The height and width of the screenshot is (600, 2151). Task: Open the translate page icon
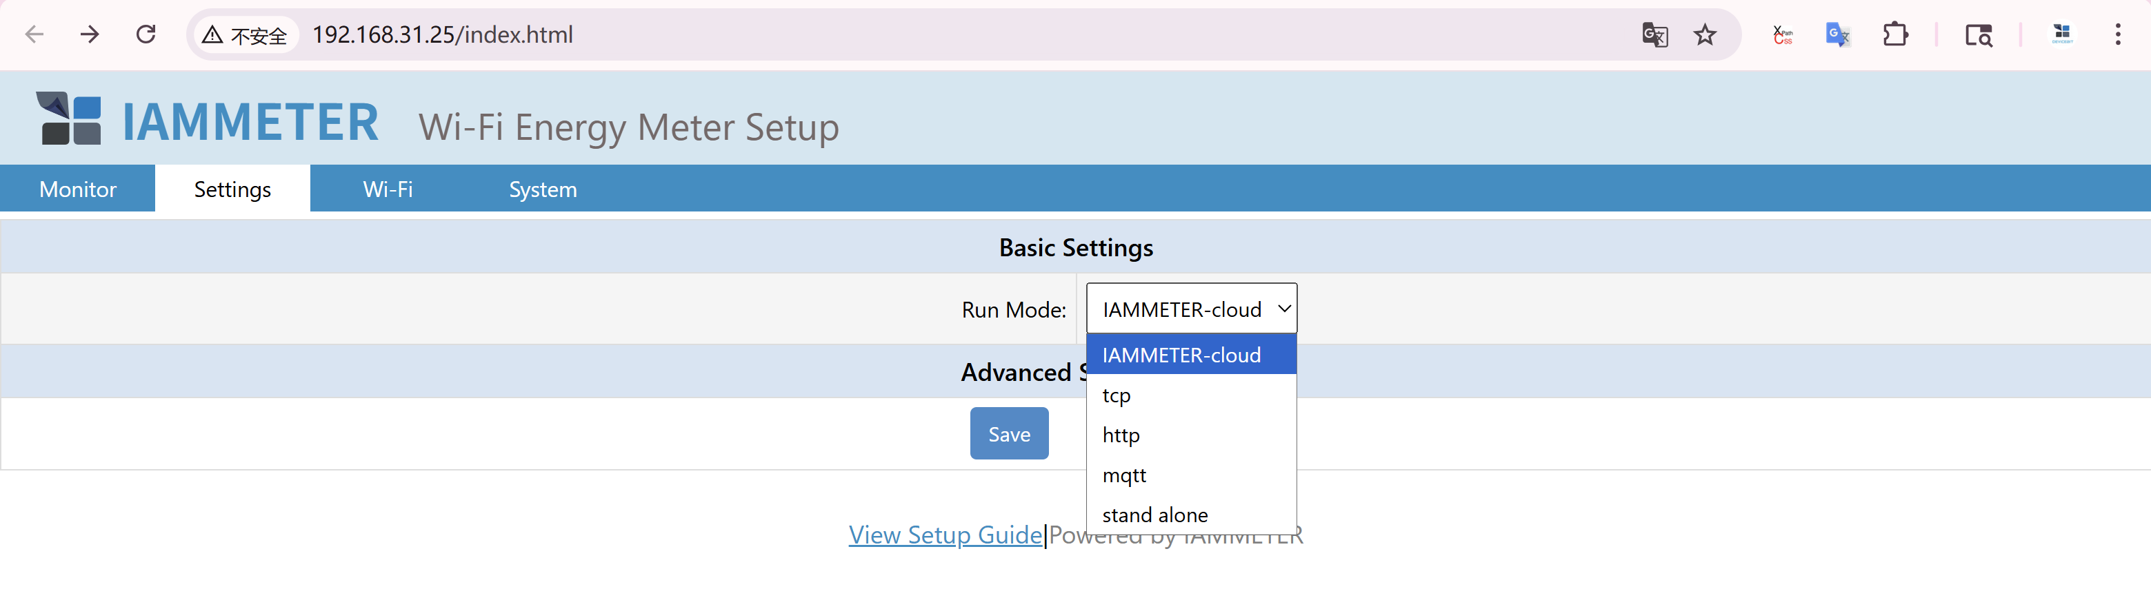pyautogui.click(x=1654, y=35)
